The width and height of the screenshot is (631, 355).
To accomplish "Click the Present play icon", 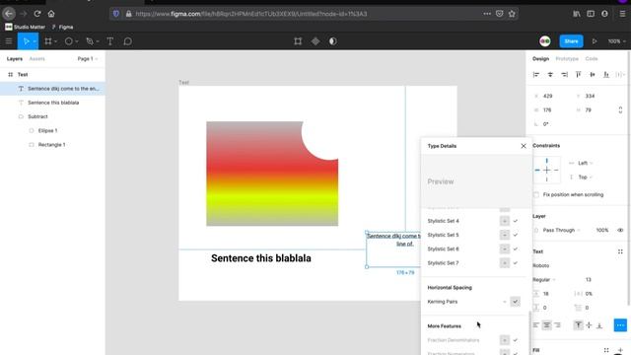I will coord(595,41).
